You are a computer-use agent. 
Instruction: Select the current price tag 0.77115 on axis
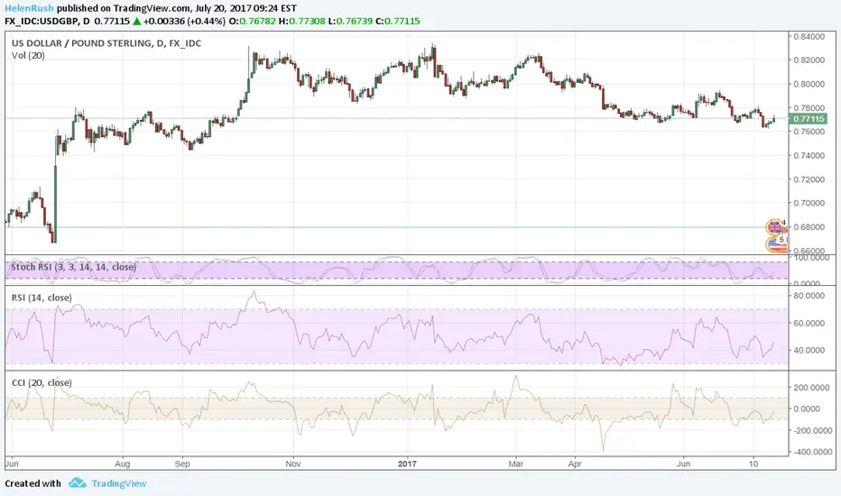point(809,118)
